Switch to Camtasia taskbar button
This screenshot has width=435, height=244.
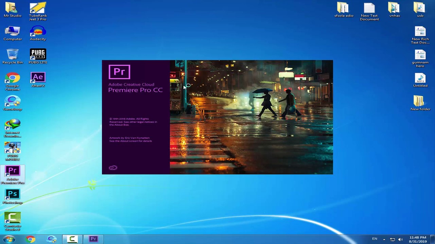pyautogui.click(x=72, y=239)
